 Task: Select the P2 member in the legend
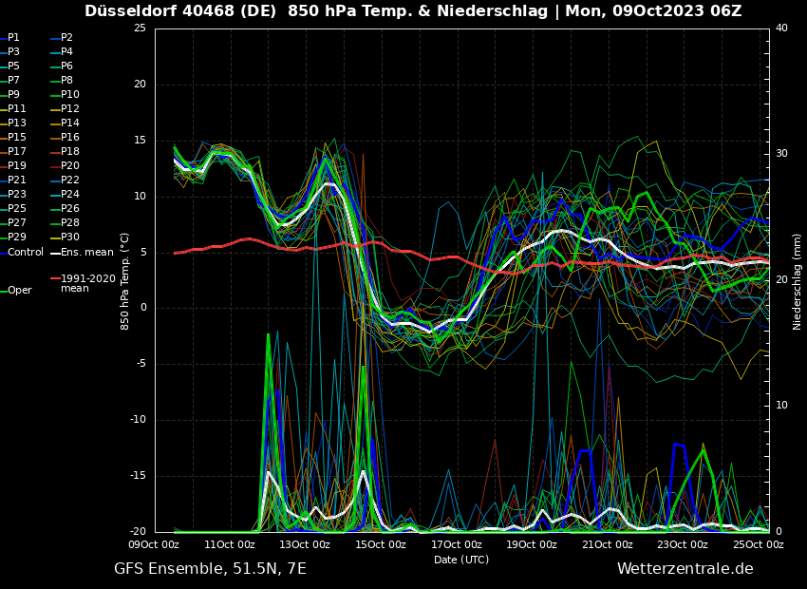[66, 37]
